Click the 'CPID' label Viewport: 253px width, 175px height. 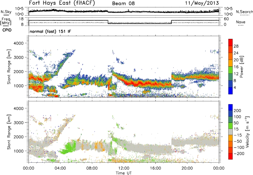[x=7, y=30]
